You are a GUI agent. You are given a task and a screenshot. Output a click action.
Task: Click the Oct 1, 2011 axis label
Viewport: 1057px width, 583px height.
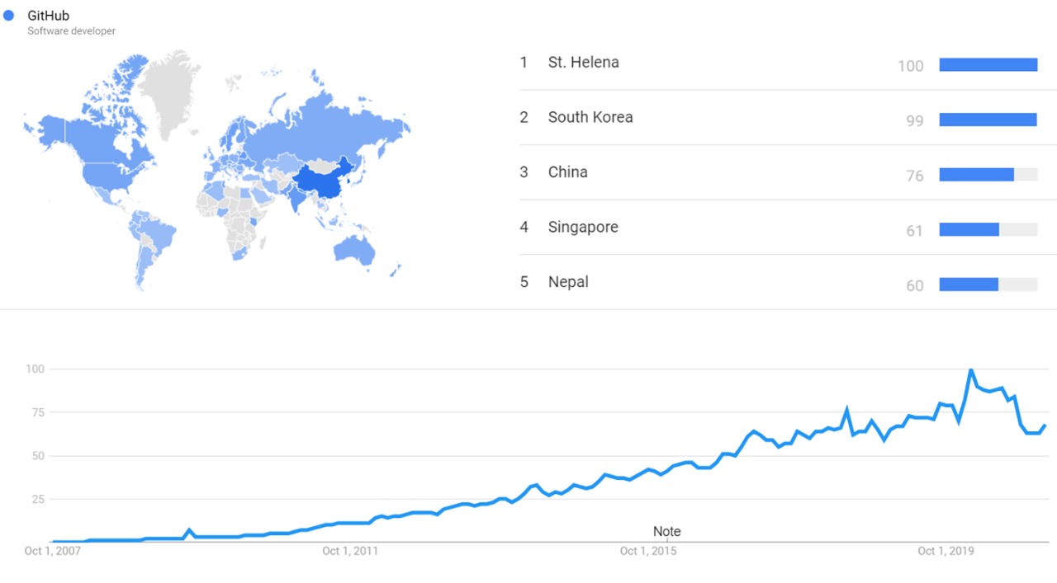point(350,551)
